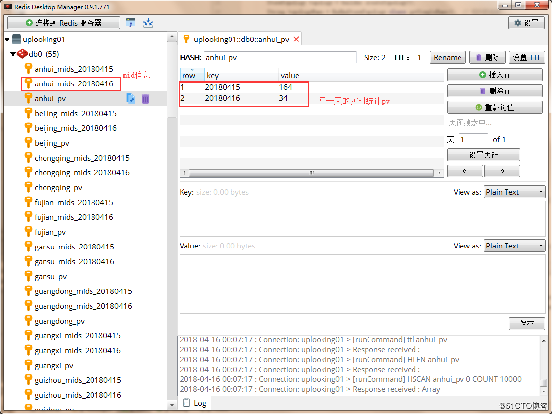Click the copy key icon on anhui_pv row

(x=130, y=98)
